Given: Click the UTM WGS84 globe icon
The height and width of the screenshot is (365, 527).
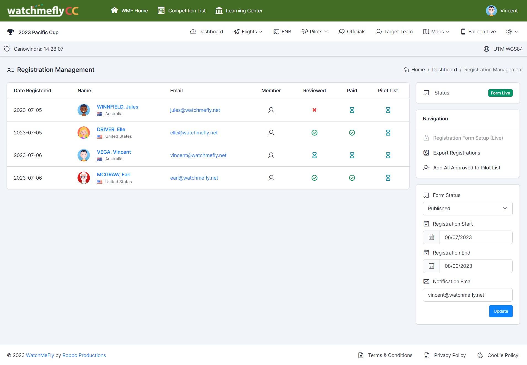Looking at the screenshot, I should click(486, 49).
